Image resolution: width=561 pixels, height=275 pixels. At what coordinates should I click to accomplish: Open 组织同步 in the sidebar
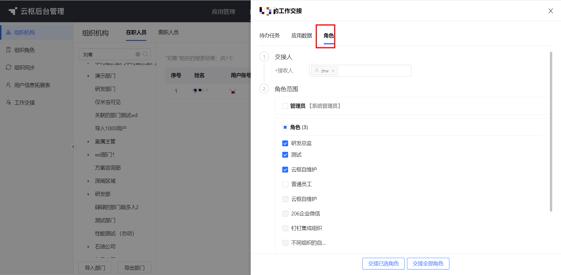(37, 67)
